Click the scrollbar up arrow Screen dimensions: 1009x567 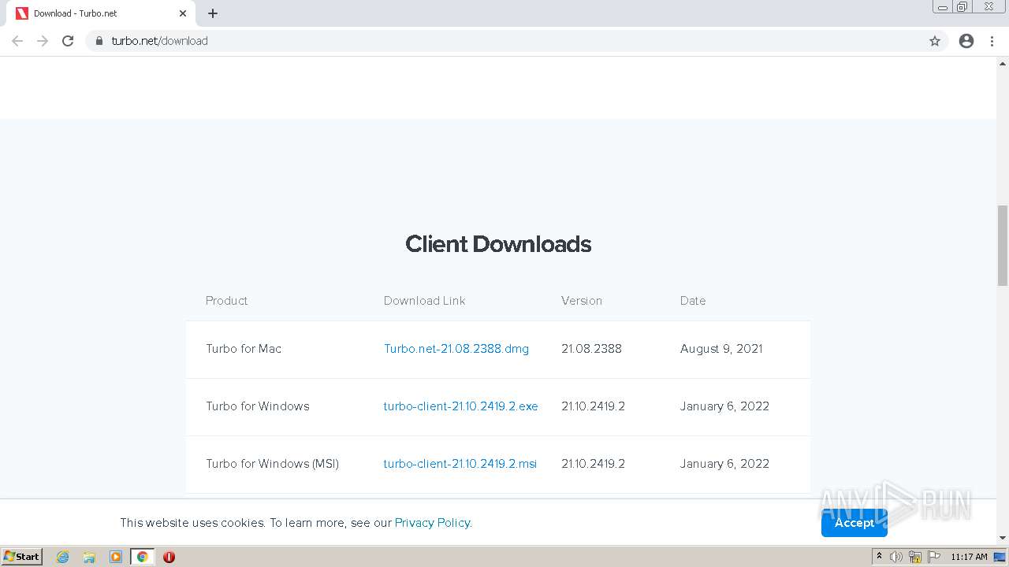click(x=1003, y=63)
